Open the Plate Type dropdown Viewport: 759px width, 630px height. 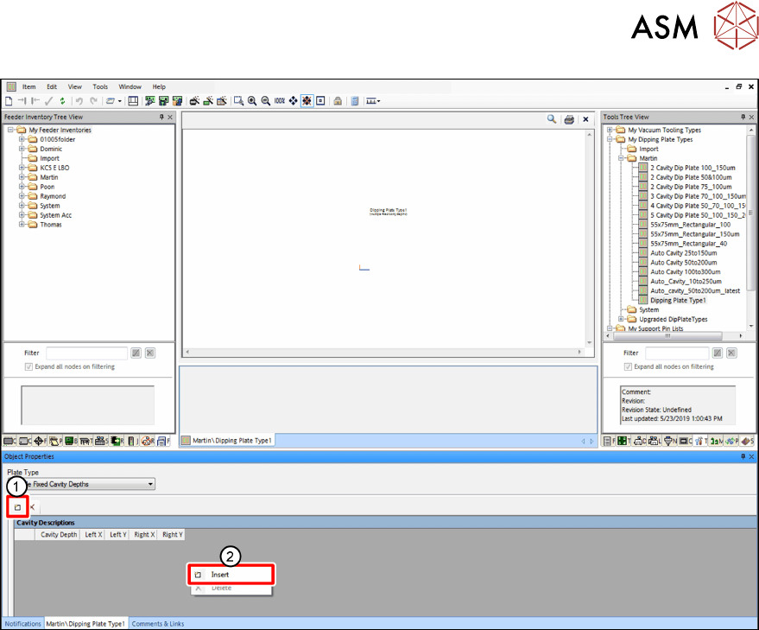pos(150,484)
